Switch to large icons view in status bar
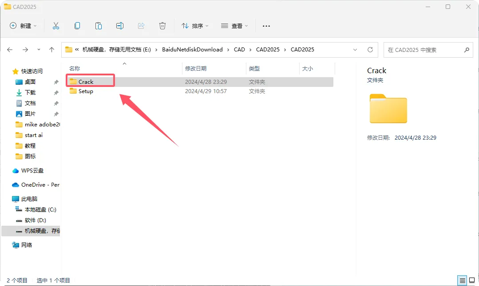Viewport: 479px width, 286px height. click(472, 280)
